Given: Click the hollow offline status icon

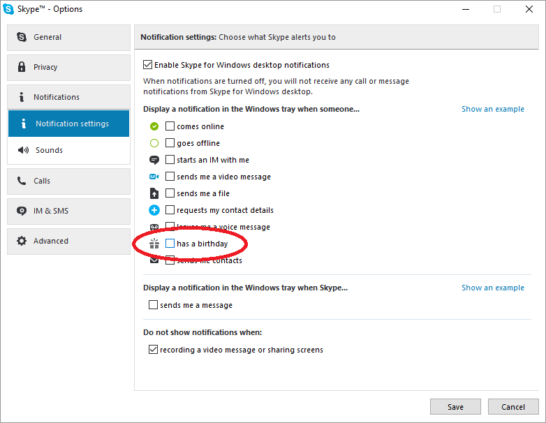Looking at the screenshot, I should 154,143.
